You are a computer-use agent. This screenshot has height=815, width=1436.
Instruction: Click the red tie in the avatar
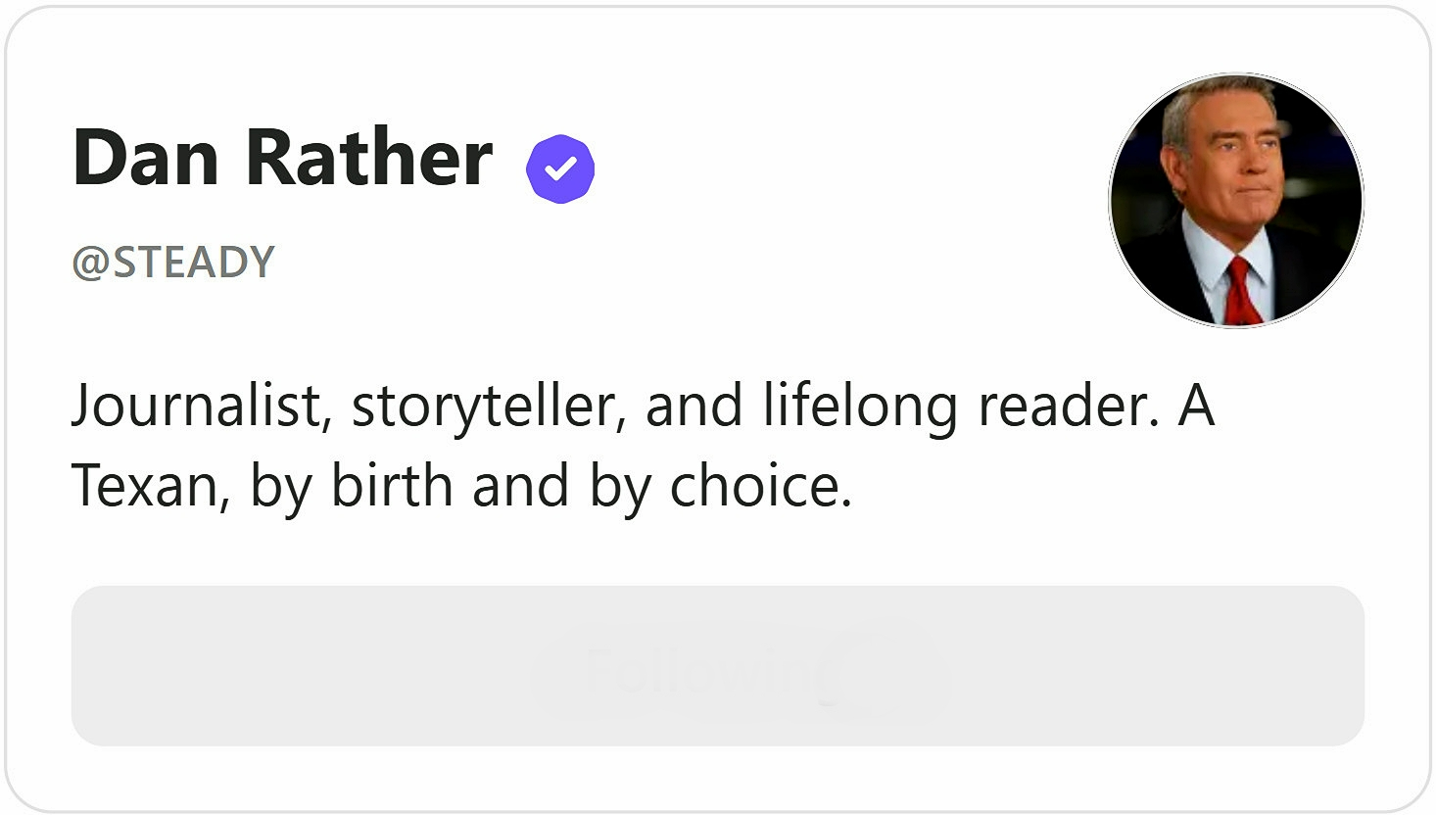pyautogui.click(x=1240, y=289)
